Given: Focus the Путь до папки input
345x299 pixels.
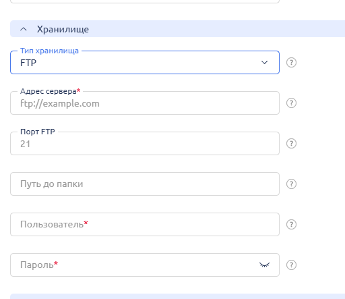Looking at the screenshot, I should (145, 184).
